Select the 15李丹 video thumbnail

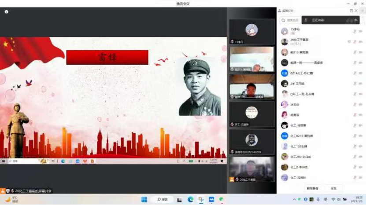click(x=251, y=31)
